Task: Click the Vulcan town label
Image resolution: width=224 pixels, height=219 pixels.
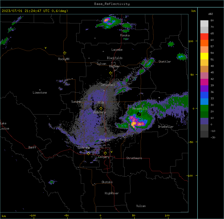Action: click(141, 206)
